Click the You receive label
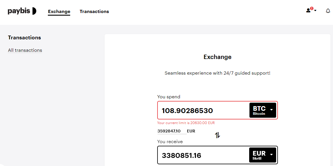Screen dimensions: 333x166 (170, 142)
